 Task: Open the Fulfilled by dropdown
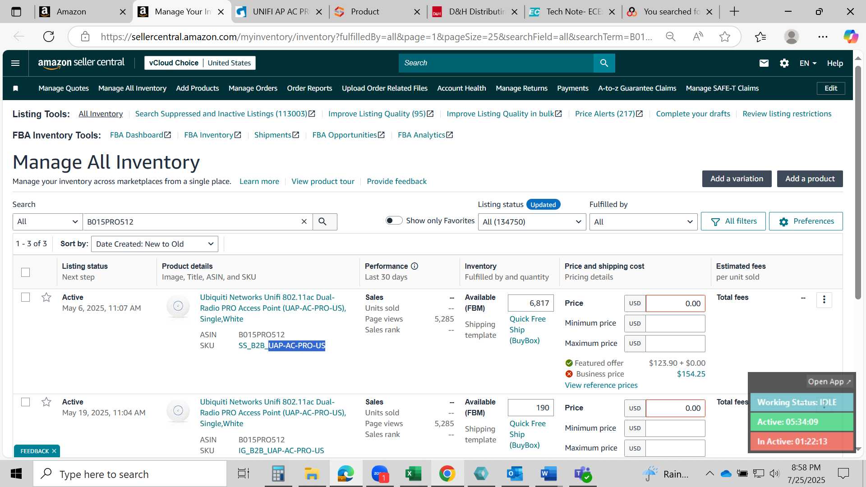click(x=643, y=221)
